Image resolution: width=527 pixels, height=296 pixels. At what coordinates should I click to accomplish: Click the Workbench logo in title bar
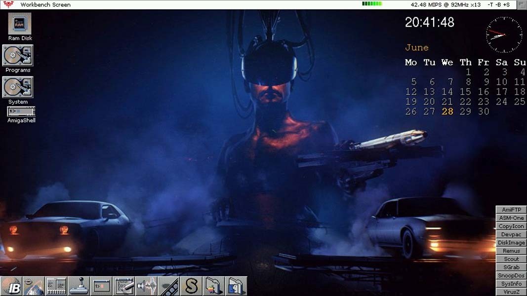coord(8,4)
